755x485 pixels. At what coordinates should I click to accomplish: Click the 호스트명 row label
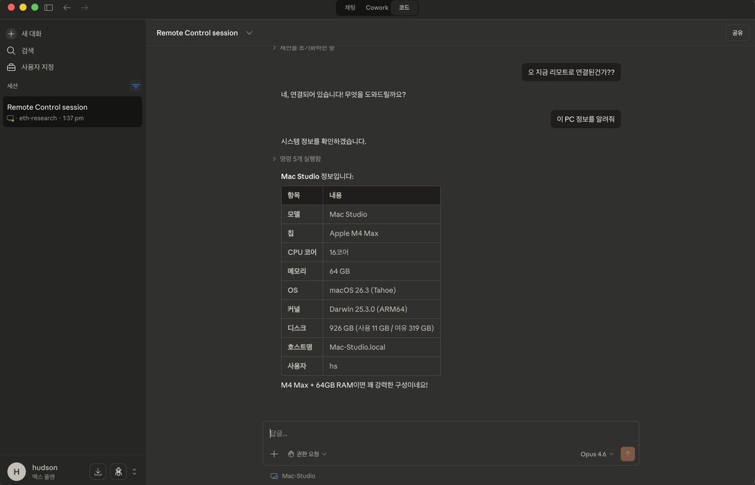300,347
